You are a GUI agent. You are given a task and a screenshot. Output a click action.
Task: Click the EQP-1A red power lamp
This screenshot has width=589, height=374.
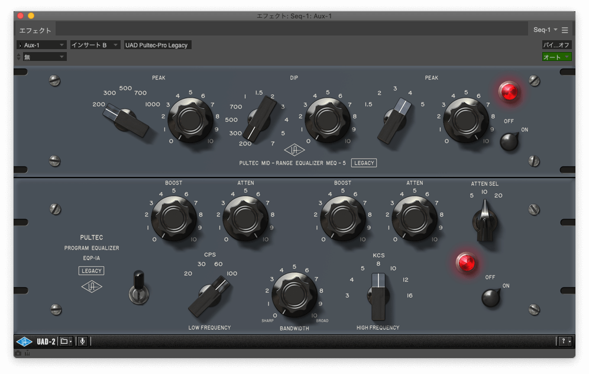(466, 262)
